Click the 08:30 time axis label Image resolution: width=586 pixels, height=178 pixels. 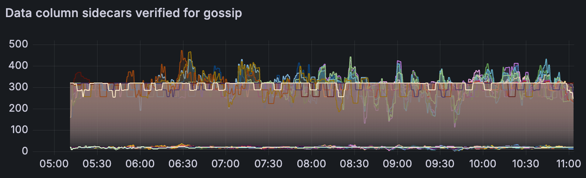354,164
